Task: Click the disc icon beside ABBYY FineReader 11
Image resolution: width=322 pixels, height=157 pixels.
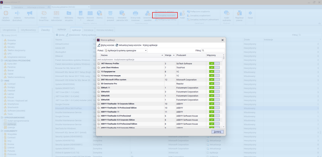Action: coord(99,112)
